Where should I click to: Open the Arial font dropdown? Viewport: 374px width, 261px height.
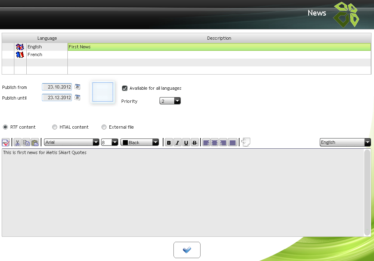[96, 143]
